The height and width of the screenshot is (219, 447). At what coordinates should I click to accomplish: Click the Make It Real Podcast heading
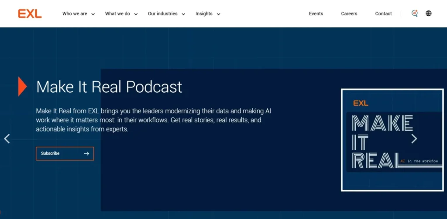(x=109, y=87)
